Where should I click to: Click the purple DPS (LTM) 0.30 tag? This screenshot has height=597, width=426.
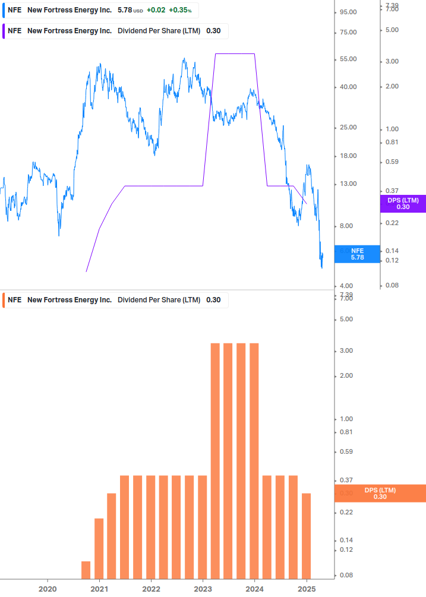point(403,204)
